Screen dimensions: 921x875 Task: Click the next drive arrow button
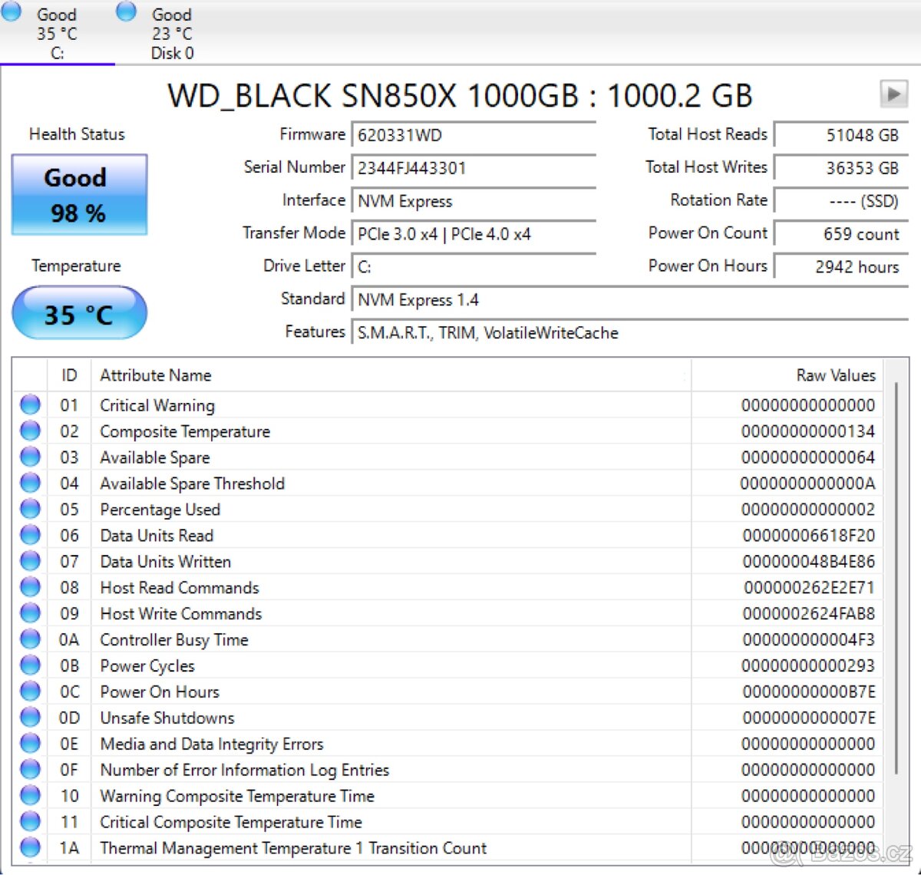pos(893,94)
